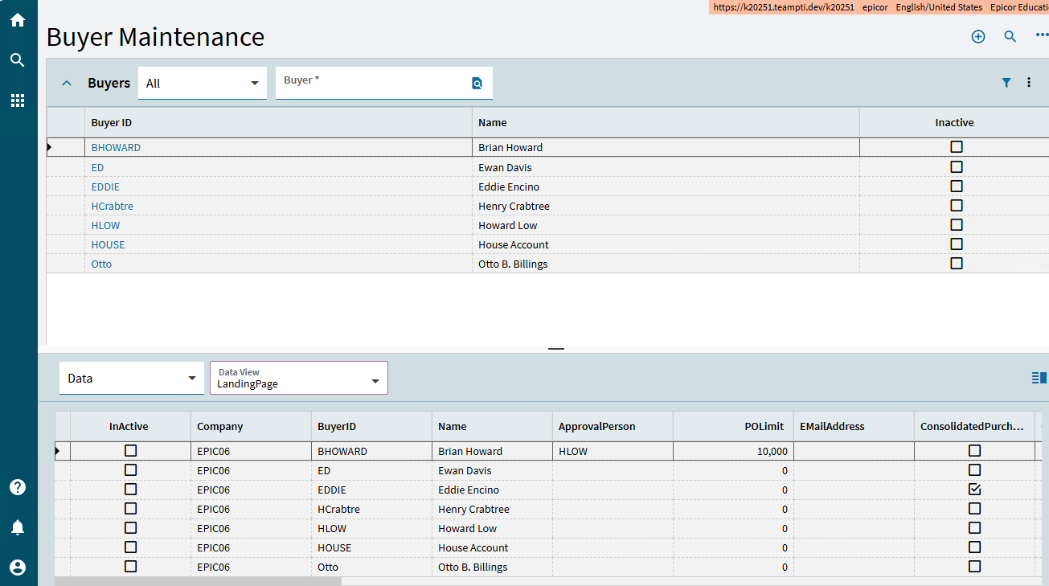
Task: Toggle Inactive checkbox for Brian Howard
Action: tap(956, 147)
